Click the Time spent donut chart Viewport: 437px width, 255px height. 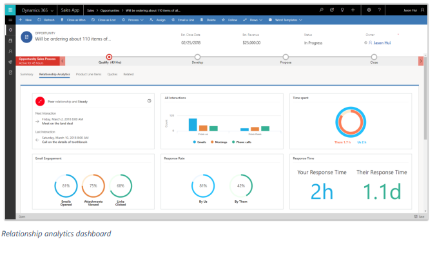(351, 122)
